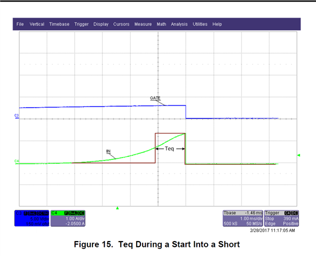Click the BwL DC badges in C4 box
316x256 pixels.
(76, 213)
